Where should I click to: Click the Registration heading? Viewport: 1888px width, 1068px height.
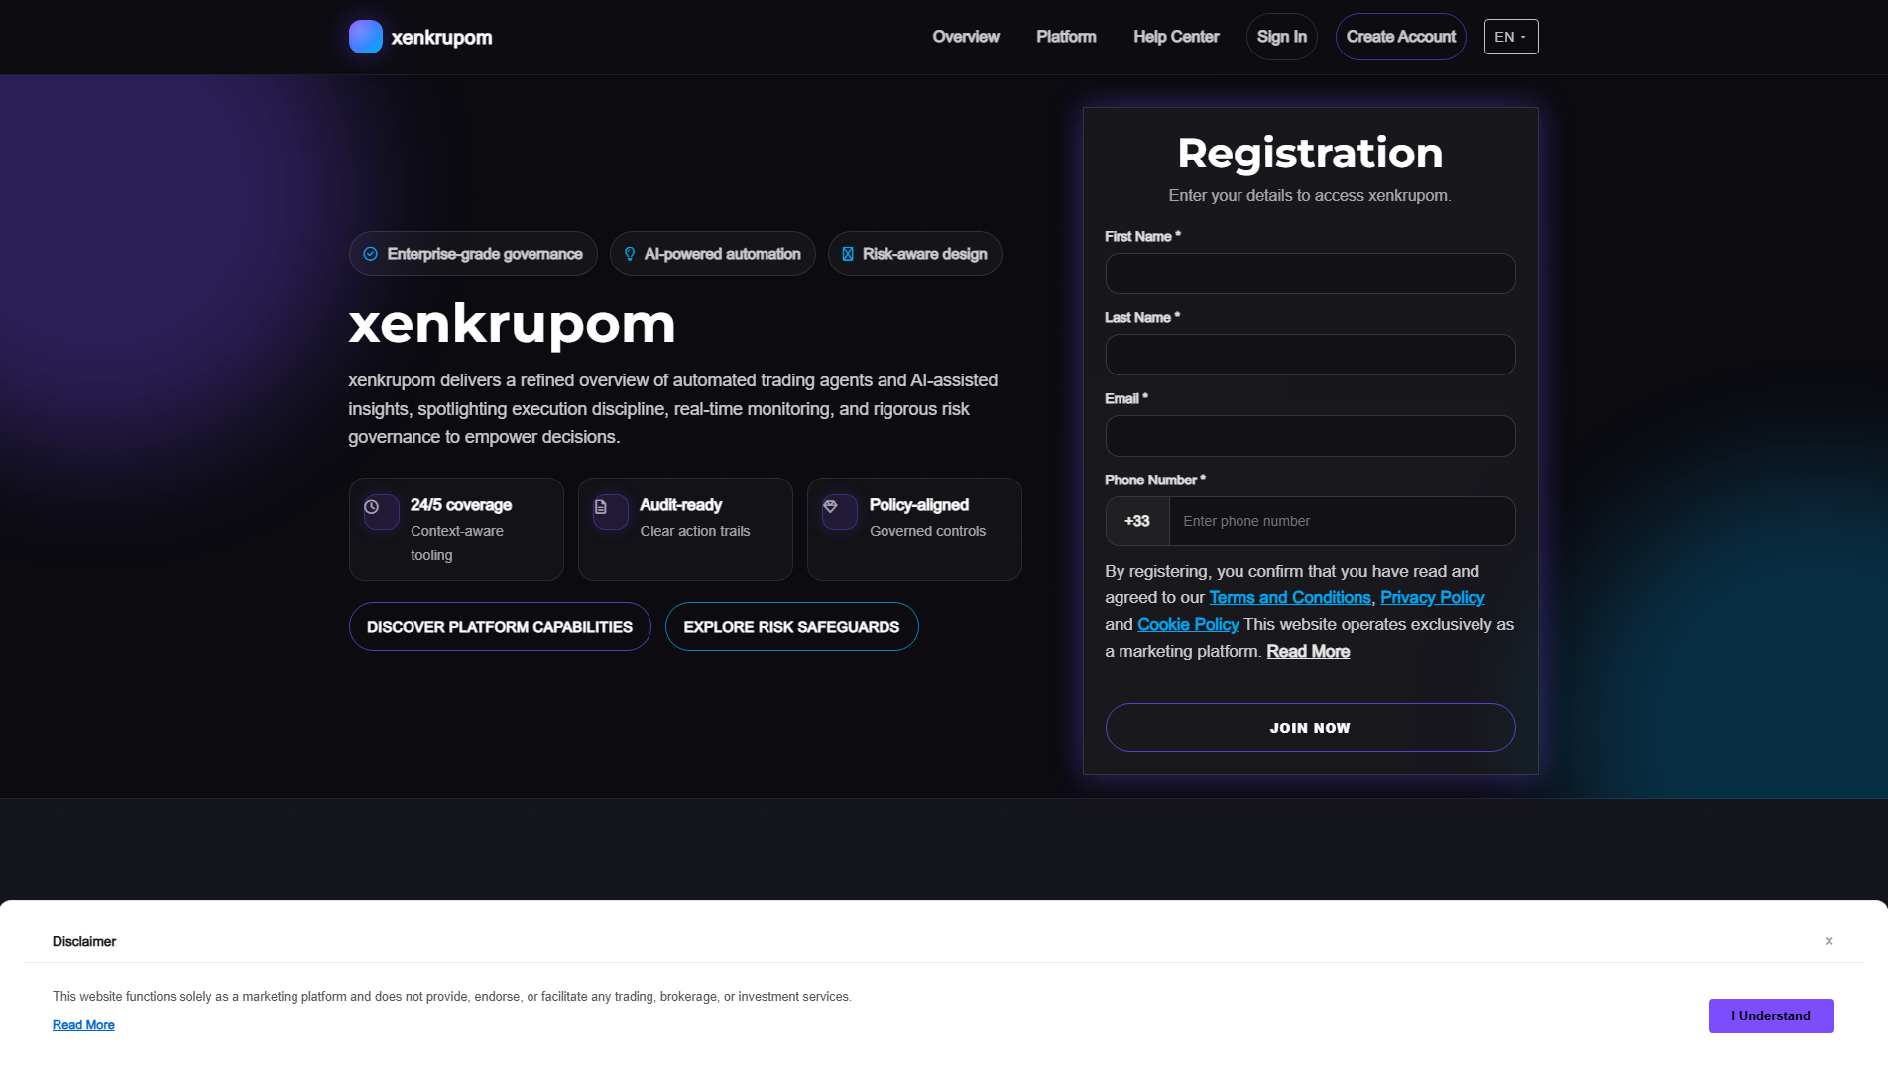[x=1310, y=153]
